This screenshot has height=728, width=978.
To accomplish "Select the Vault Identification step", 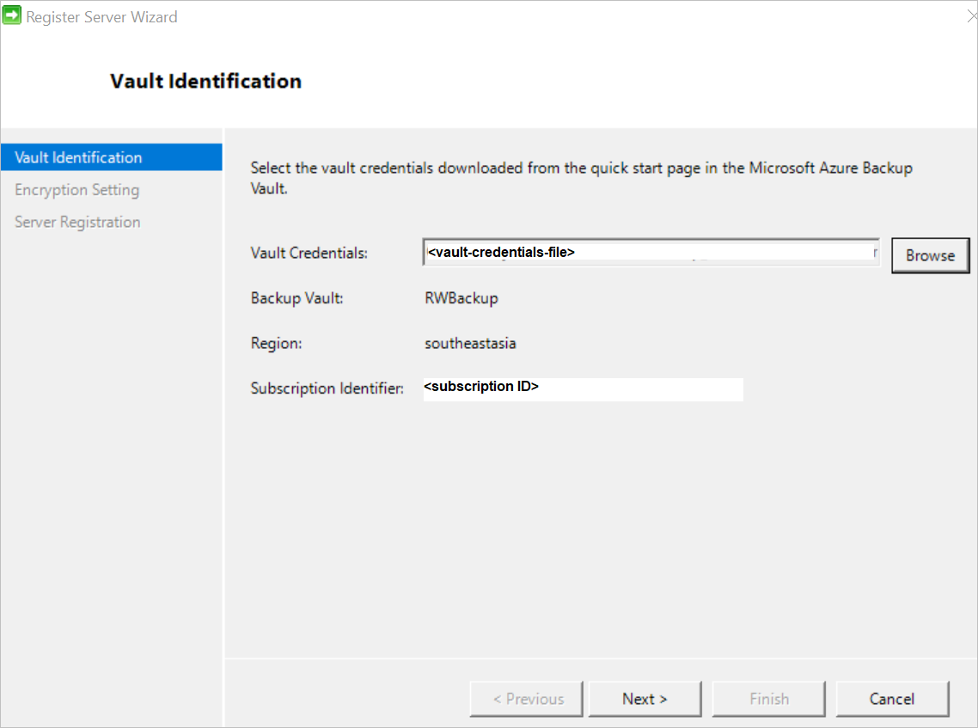I will tap(78, 157).
